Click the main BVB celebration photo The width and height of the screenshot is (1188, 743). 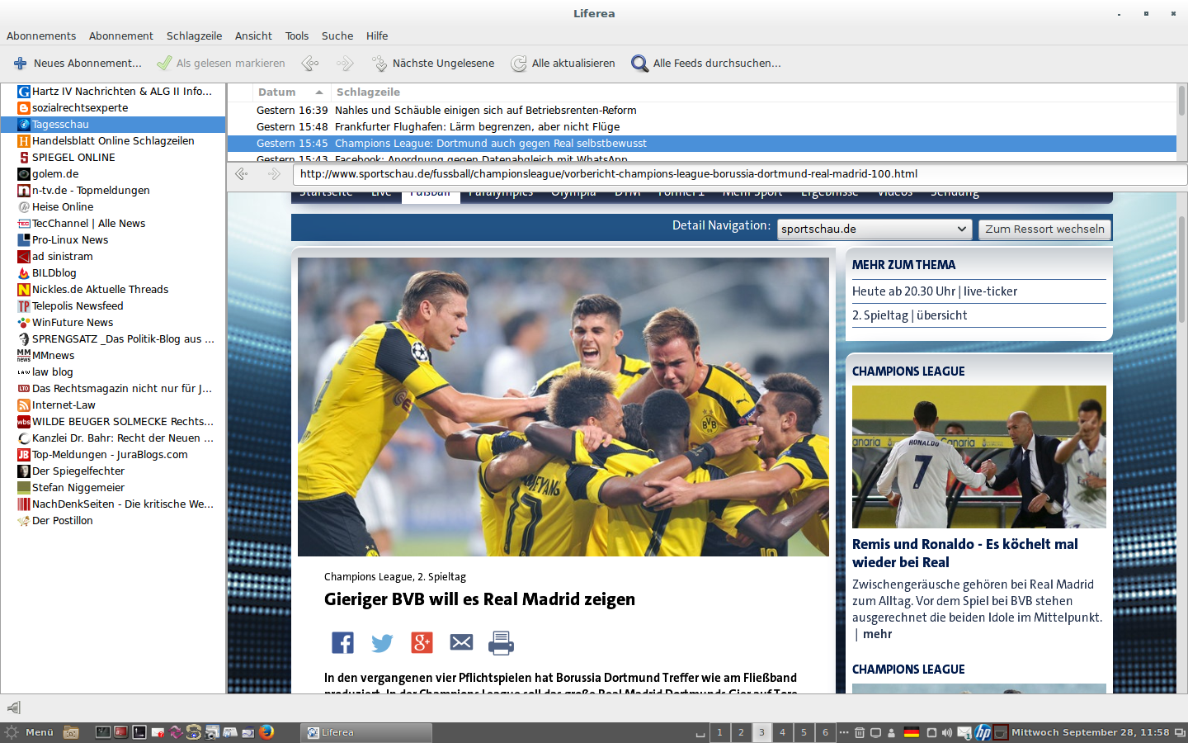tap(563, 407)
